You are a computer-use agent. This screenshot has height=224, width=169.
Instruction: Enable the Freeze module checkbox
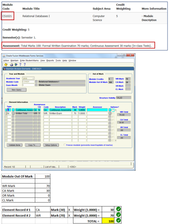65,145
